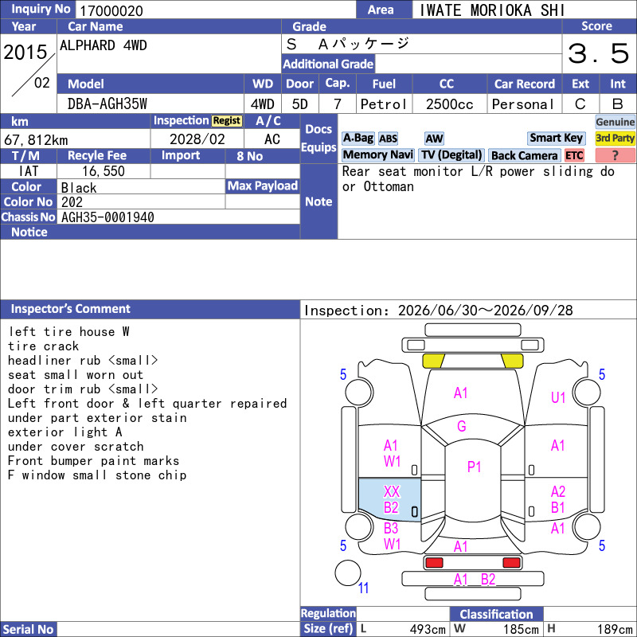Click the Back Camera badge
The image size is (637, 637).
524,155
